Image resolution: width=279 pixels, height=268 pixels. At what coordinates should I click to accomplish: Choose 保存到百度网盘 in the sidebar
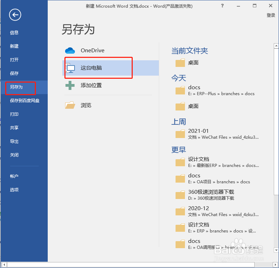(x=24, y=101)
